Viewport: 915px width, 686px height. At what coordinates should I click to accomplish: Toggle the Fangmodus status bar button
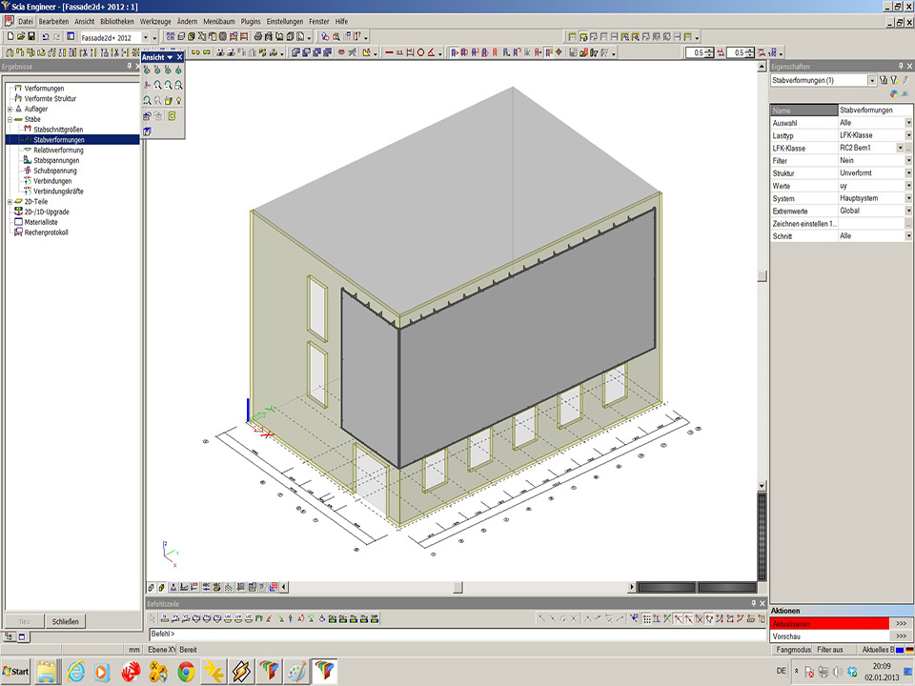pyautogui.click(x=792, y=650)
